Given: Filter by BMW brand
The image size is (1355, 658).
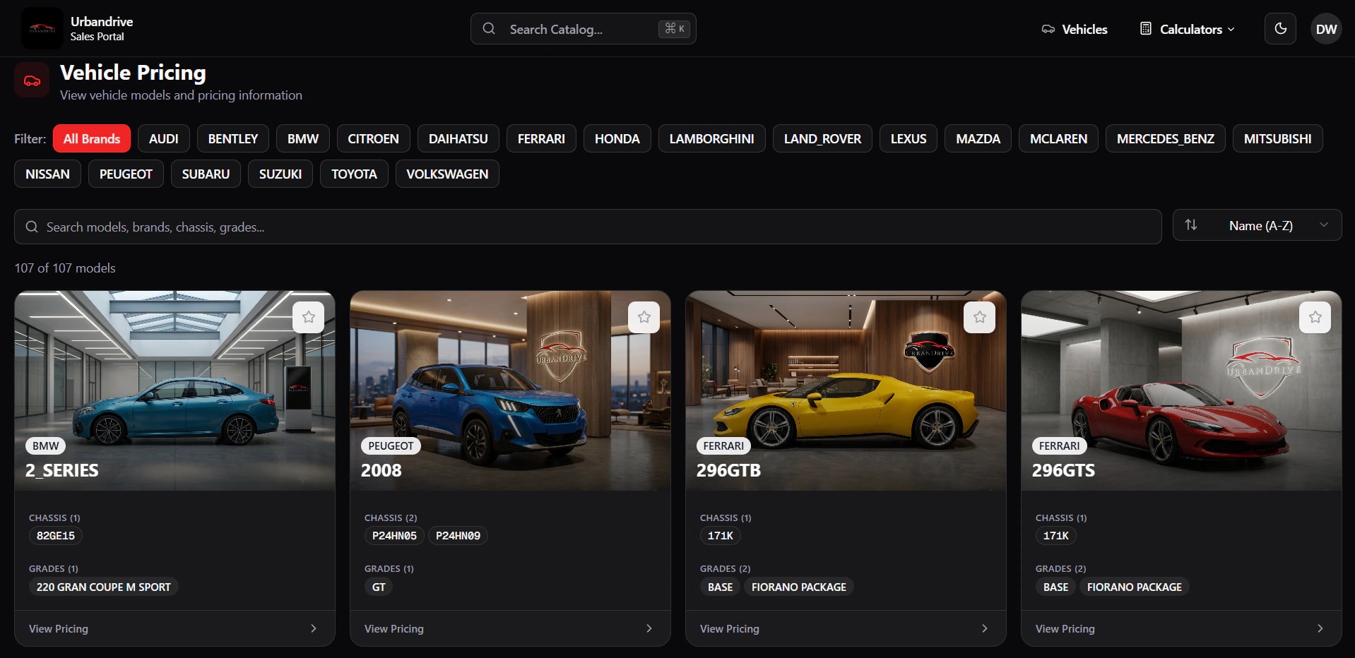Looking at the screenshot, I should point(303,138).
